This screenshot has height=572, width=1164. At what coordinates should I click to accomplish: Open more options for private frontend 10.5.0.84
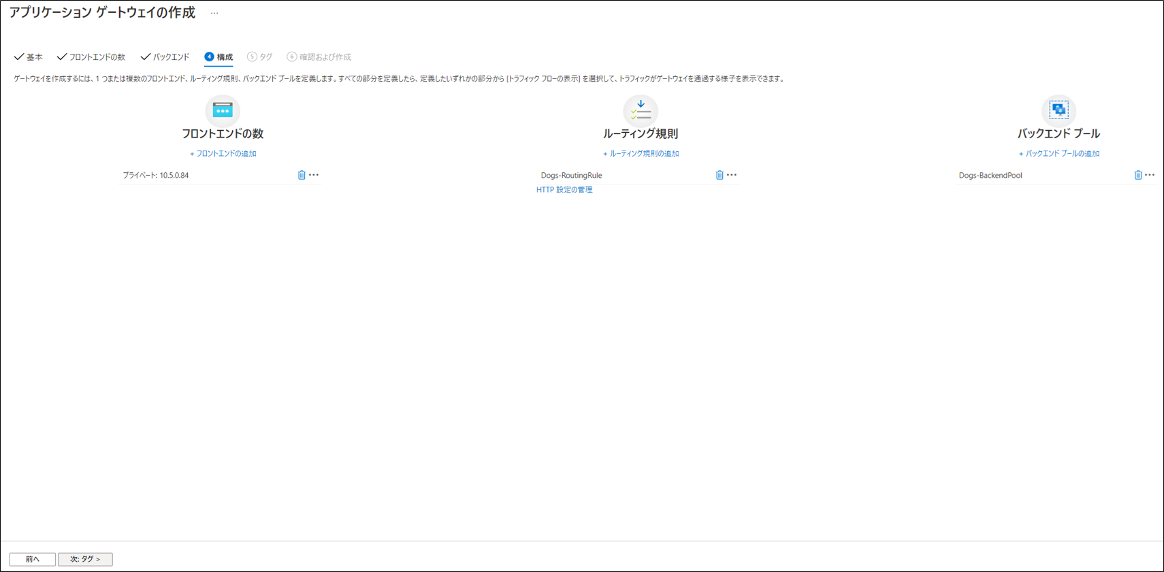(314, 175)
